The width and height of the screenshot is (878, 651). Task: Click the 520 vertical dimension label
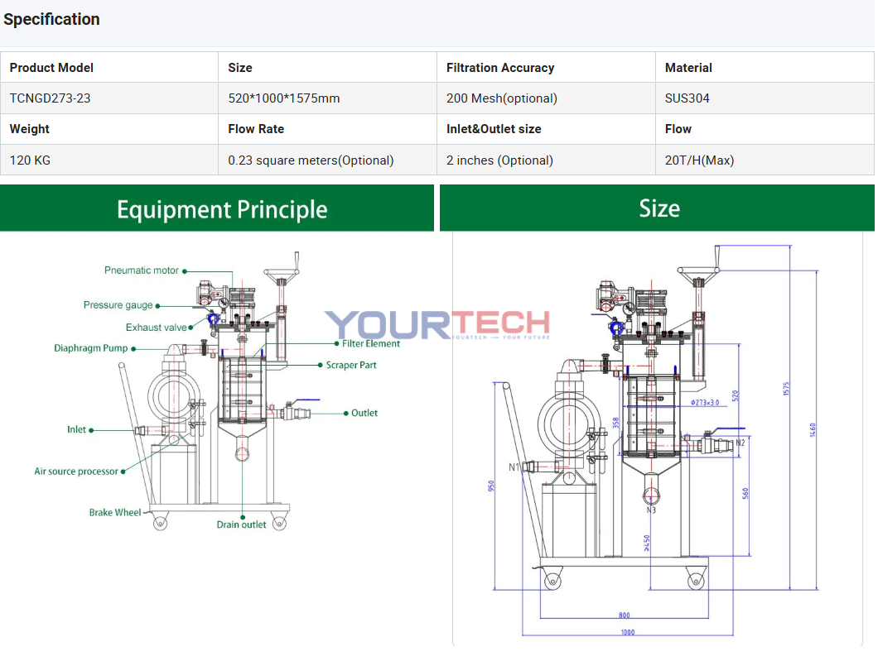736,395
